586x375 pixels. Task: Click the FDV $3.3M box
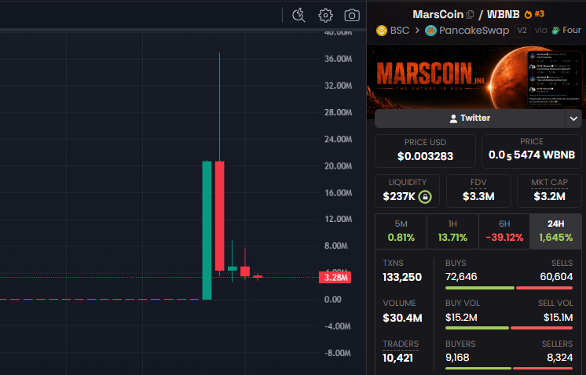click(x=478, y=191)
